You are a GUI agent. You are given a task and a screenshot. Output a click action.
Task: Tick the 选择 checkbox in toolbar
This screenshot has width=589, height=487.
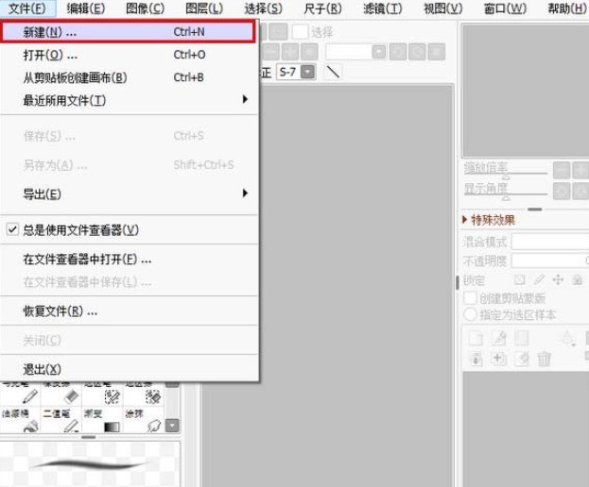(x=300, y=32)
